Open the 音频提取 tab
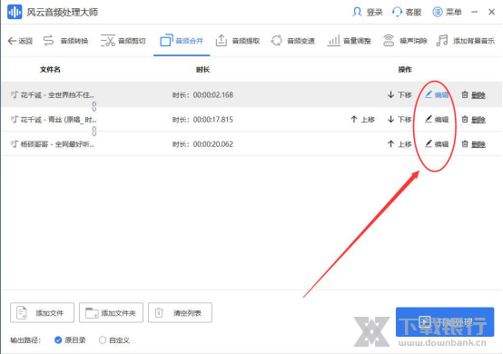The width and height of the screenshot is (503, 354). (x=237, y=41)
